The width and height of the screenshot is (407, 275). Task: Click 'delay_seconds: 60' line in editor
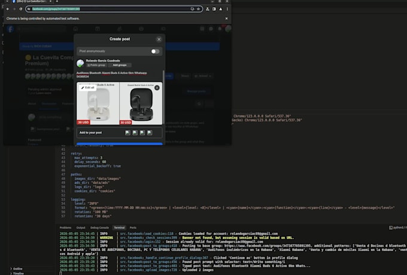coord(90,162)
